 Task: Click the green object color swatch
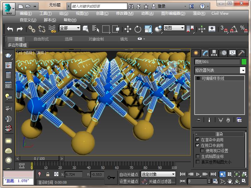244,62
